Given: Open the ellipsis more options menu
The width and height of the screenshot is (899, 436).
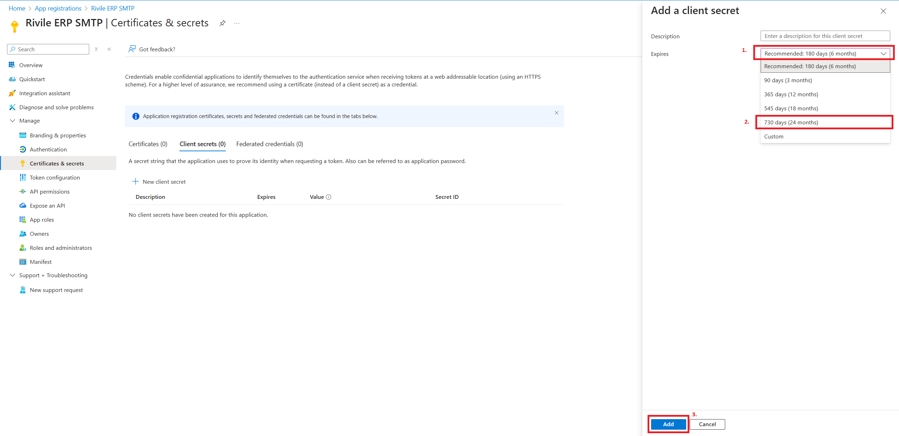Looking at the screenshot, I should (237, 23).
